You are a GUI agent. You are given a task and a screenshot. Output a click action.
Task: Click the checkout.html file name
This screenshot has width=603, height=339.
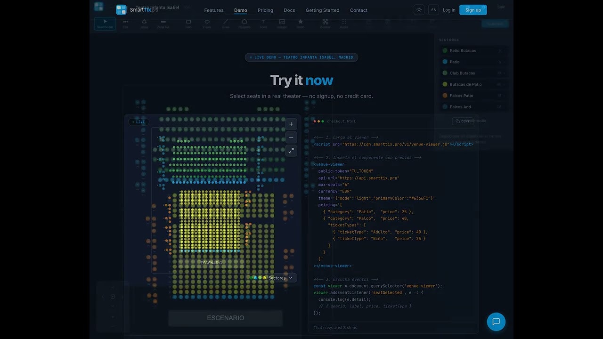pyautogui.click(x=341, y=121)
